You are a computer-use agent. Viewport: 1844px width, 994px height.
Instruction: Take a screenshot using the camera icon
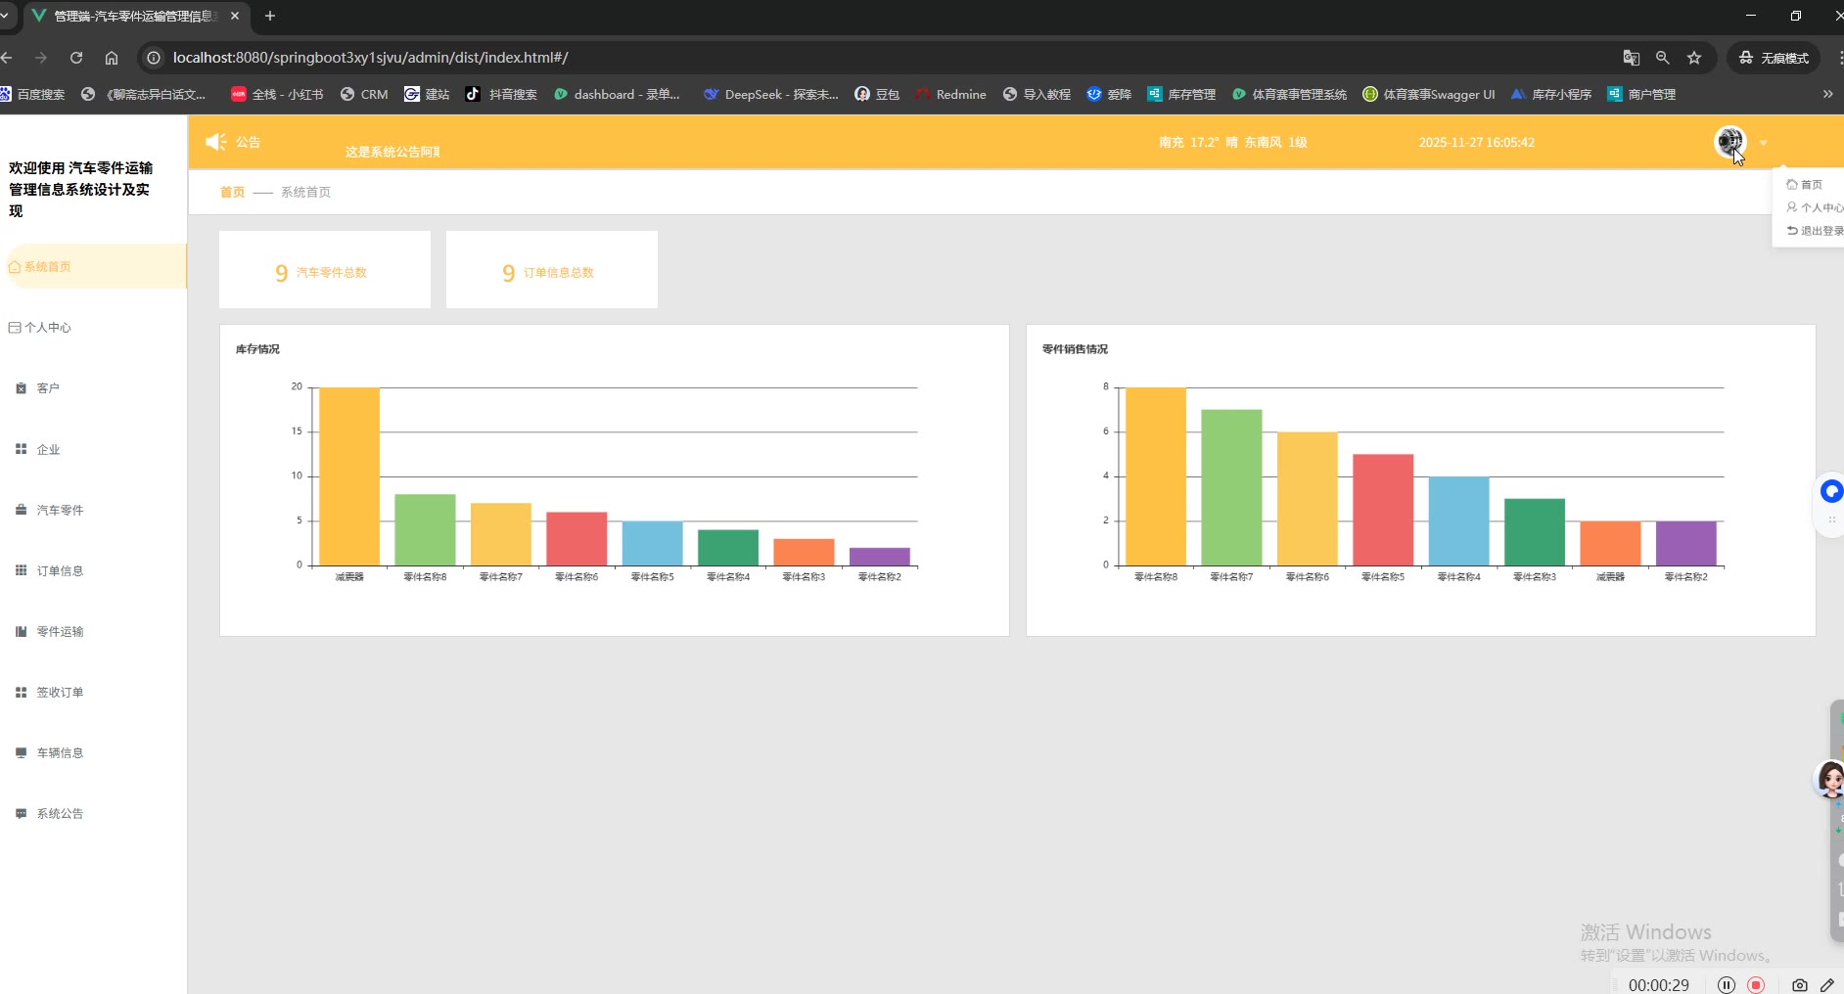pos(1799,984)
